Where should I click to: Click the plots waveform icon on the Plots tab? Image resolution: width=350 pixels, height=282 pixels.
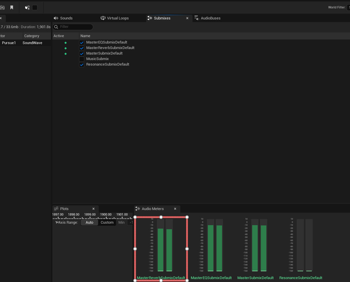[56, 209]
